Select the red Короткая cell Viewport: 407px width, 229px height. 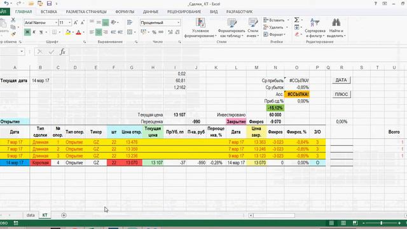[x=41, y=163]
